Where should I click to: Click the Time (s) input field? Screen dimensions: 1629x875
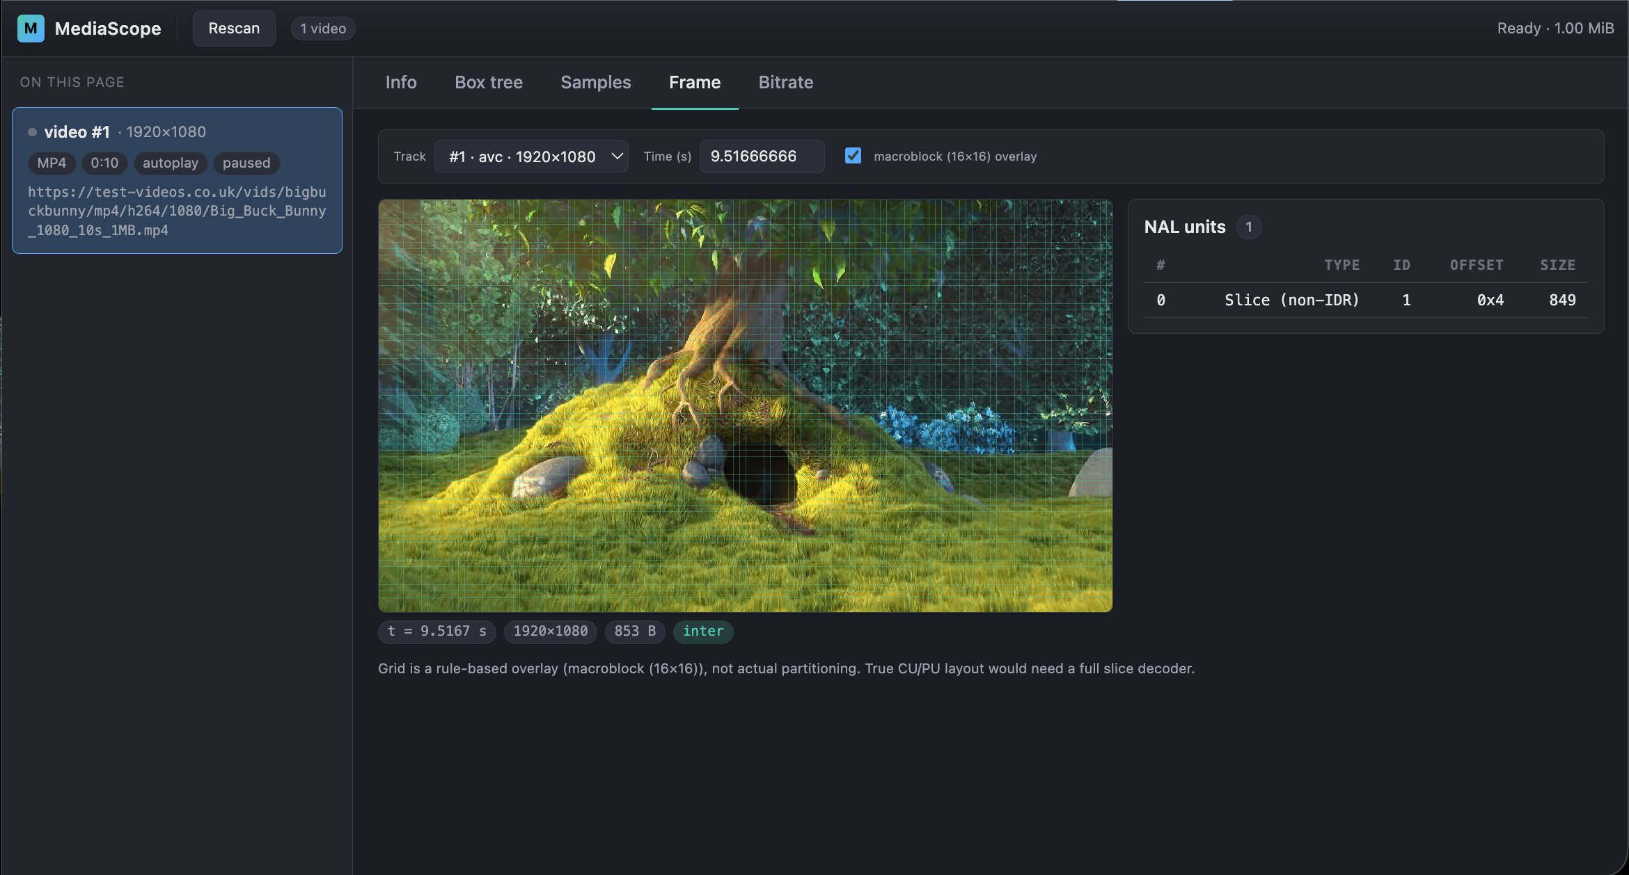point(762,156)
